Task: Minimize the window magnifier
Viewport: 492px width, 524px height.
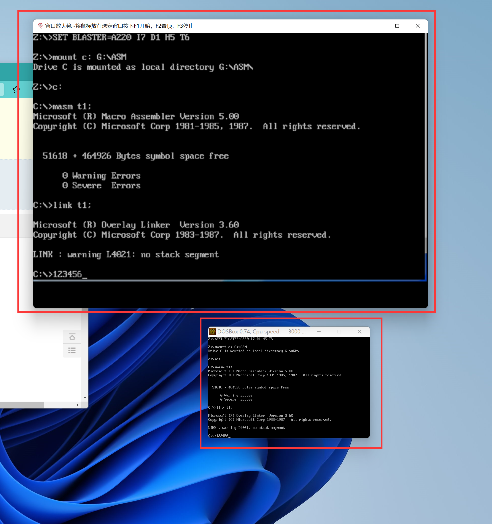Action: click(377, 26)
